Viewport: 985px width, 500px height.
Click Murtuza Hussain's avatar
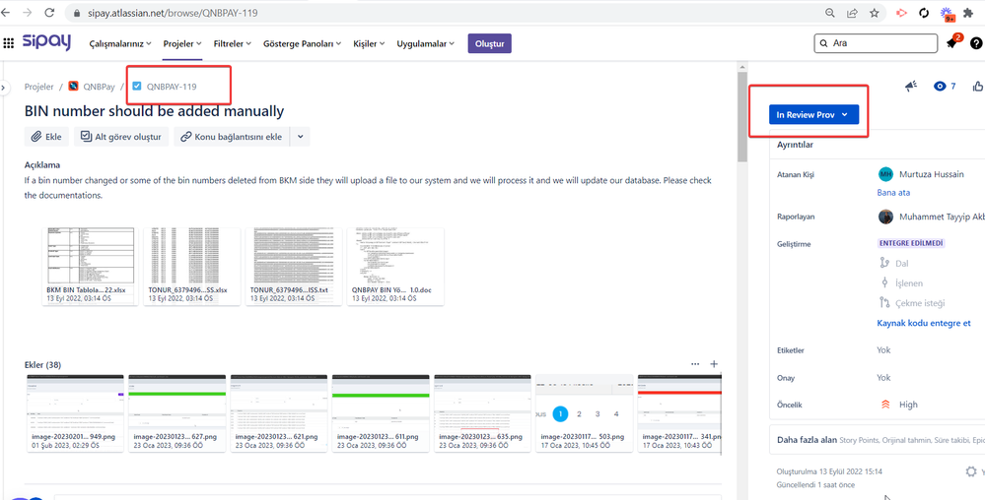(885, 174)
